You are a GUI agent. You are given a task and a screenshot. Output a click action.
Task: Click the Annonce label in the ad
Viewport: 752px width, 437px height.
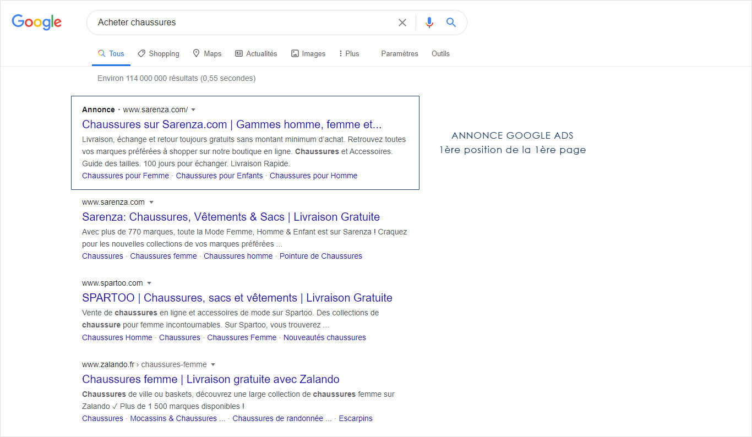click(99, 110)
